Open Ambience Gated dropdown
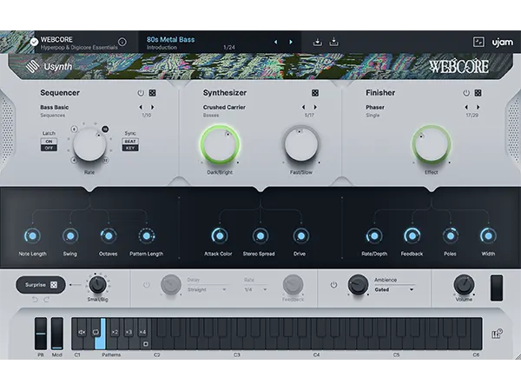 coord(394,289)
